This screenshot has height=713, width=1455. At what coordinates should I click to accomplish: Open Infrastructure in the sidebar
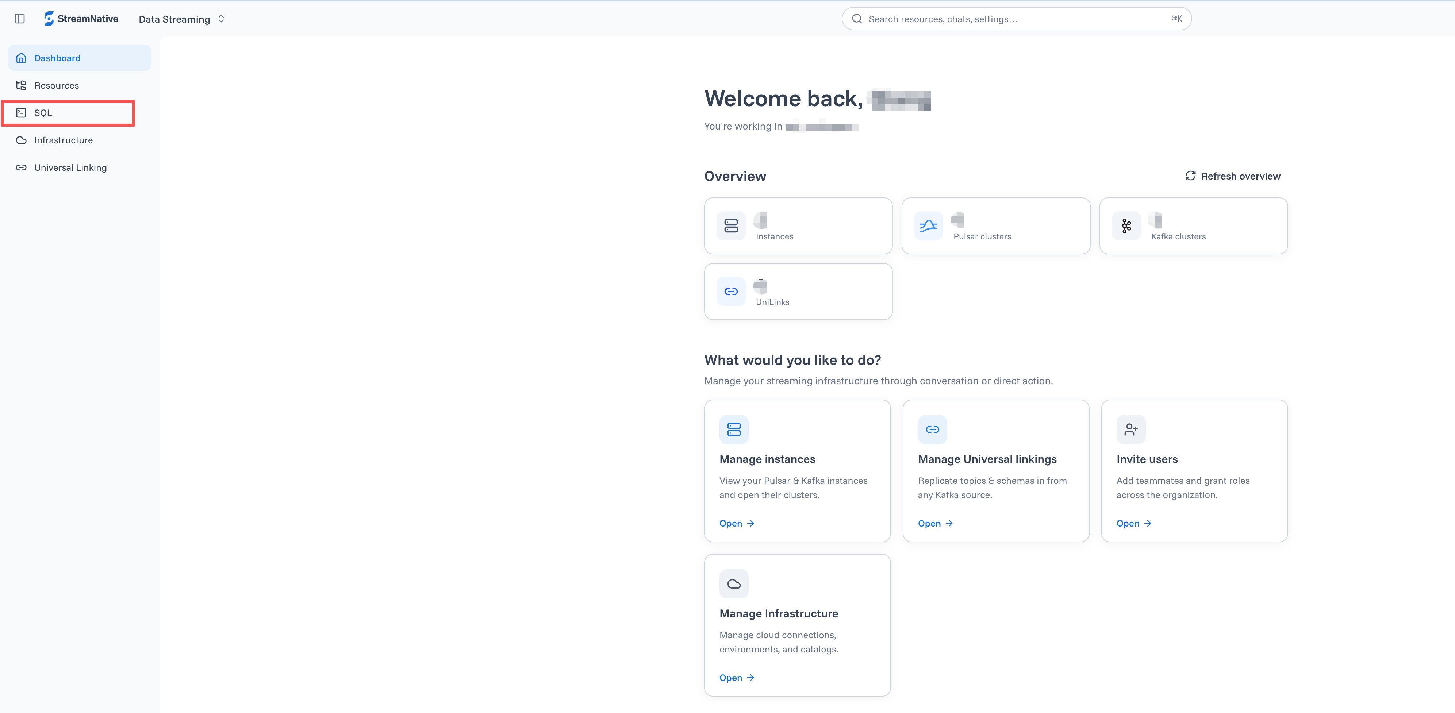pos(80,140)
